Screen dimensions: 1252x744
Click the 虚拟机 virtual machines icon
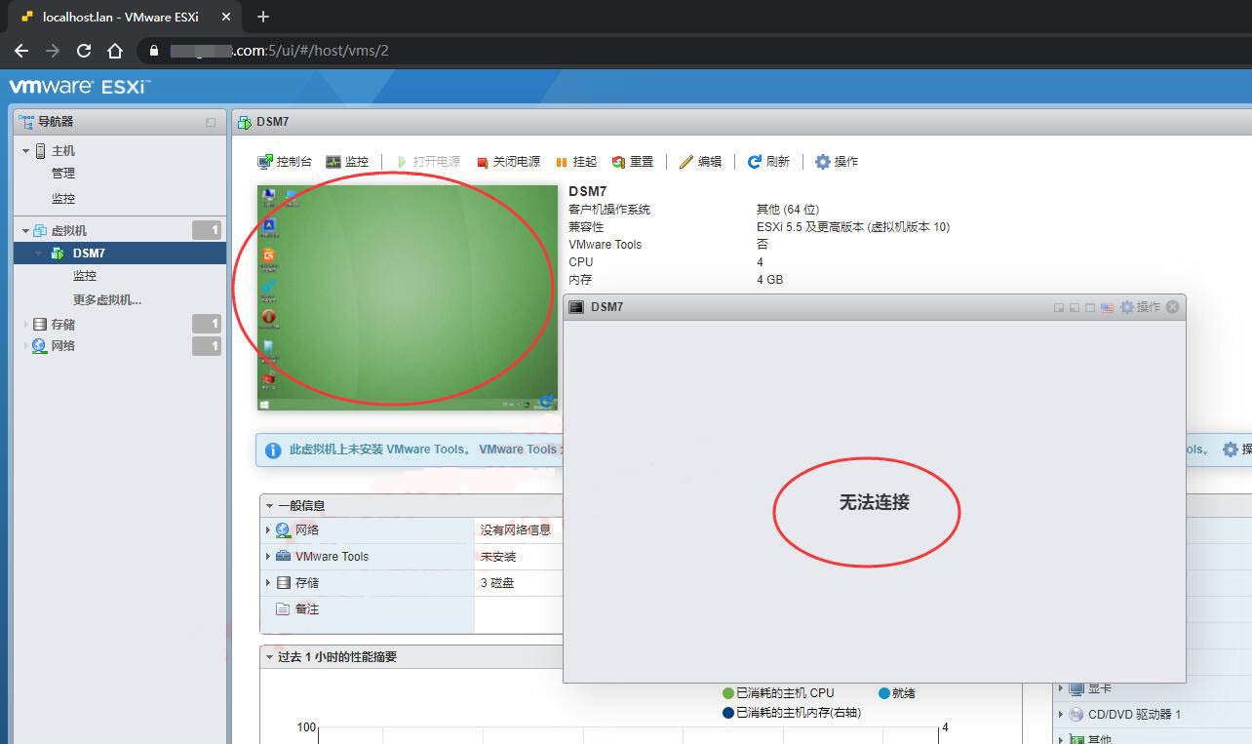click(x=41, y=231)
